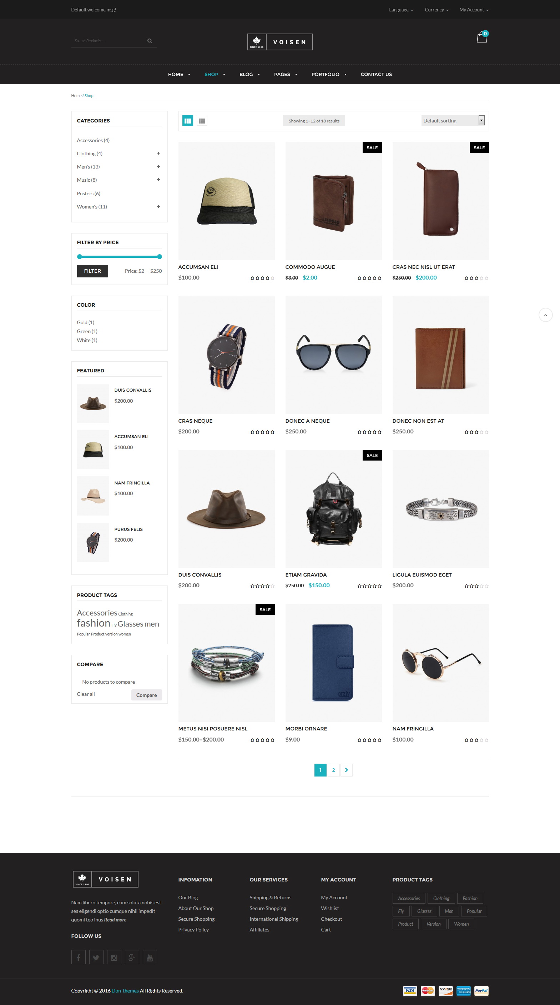The height and width of the screenshot is (1005, 560).
Task: Open the Facebook social icon
Action: click(79, 957)
